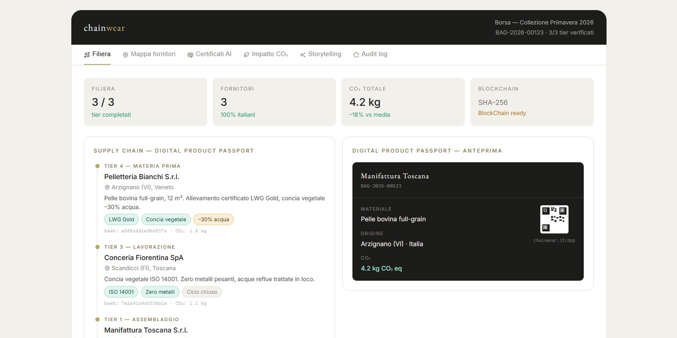Click the Arzignano (VI) · Italia origin value
677x338 pixels.
(392, 244)
